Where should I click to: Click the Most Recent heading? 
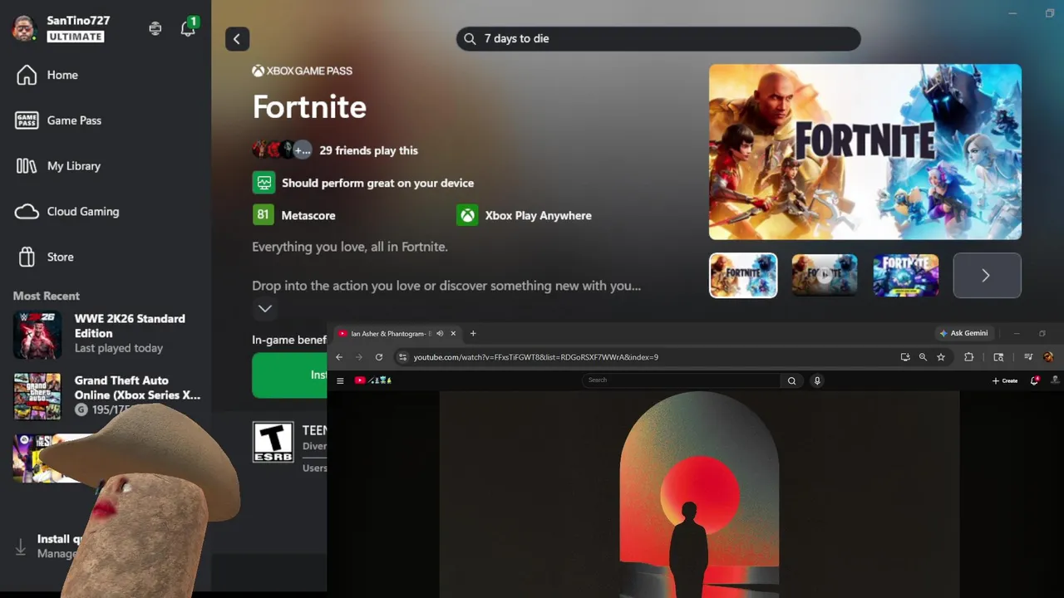(x=47, y=296)
